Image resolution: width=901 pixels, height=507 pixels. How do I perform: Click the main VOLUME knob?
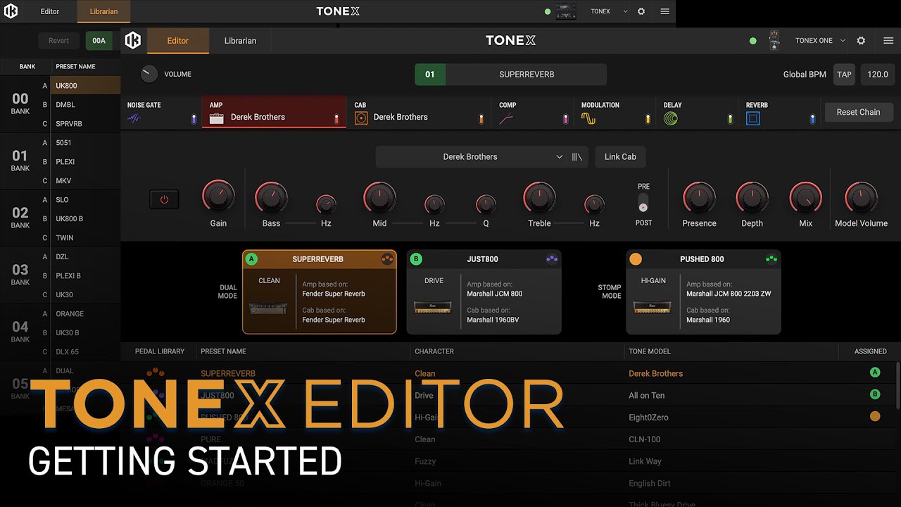(x=149, y=74)
